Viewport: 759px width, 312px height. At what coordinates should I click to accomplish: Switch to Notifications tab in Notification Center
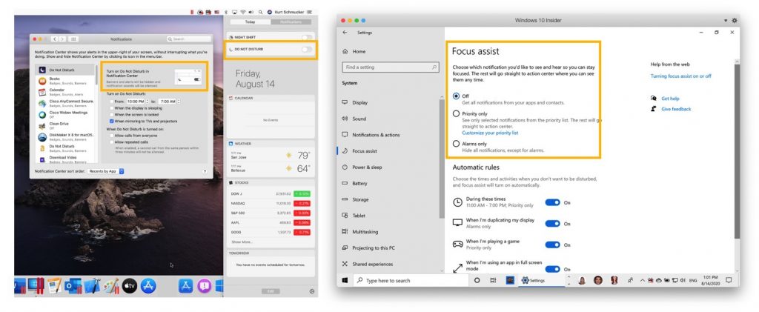click(x=291, y=22)
